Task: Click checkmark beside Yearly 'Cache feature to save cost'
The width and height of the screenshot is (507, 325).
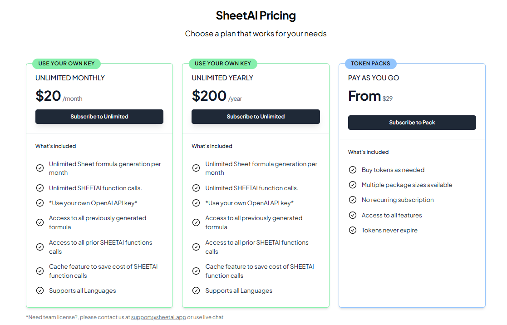Action: pos(196,271)
